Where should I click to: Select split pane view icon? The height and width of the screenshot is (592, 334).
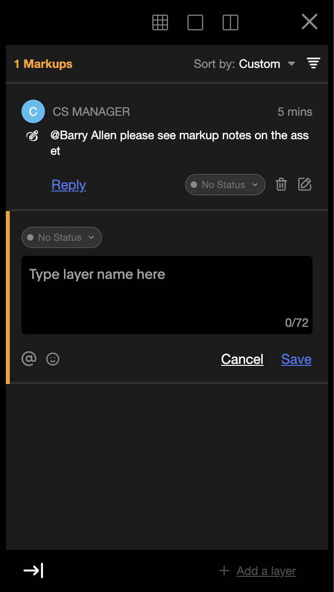(230, 22)
